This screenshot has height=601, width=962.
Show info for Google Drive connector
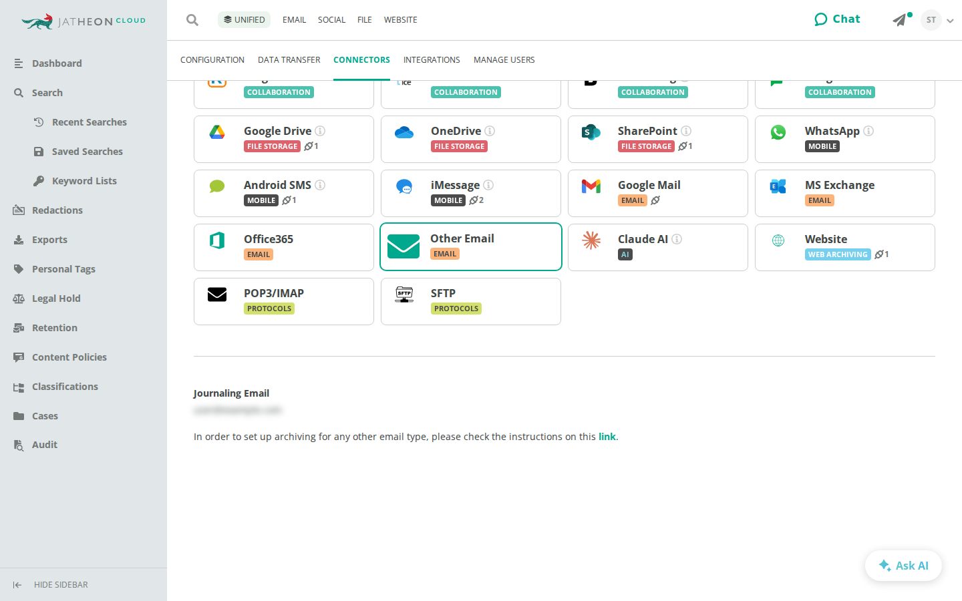point(320,131)
